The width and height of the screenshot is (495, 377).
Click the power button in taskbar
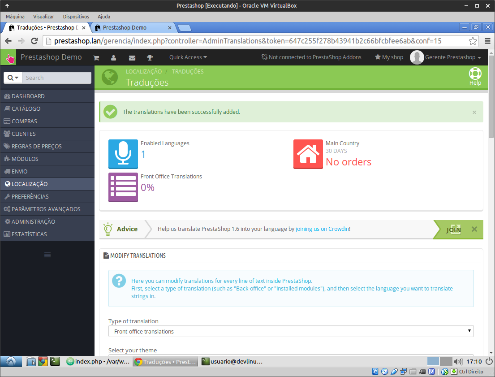click(x=489, y=361)
